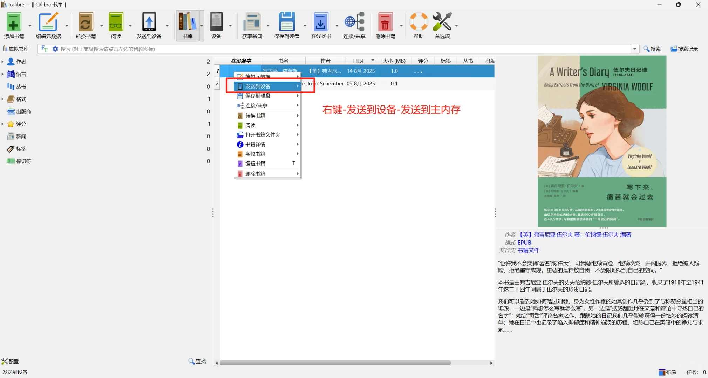Image resolution: width=708 pixels, height=378 pixels.
Task: Open dropdown arrow next to Edit metadata
Action: coord(67,26)
